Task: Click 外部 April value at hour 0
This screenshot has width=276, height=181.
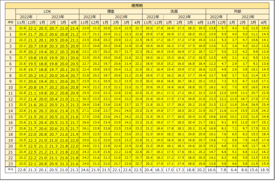Action: (x=264, y=28)
